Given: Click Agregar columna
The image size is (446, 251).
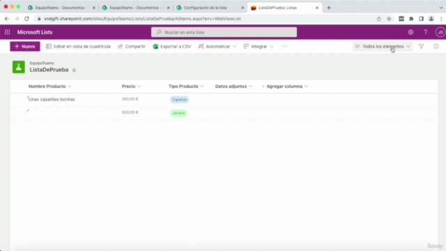Looking at the screenshot, I should (285, 86).
